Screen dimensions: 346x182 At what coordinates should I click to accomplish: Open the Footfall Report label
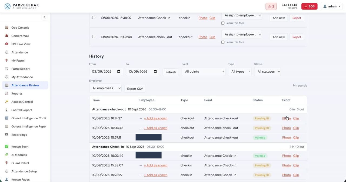coord(22,110)
